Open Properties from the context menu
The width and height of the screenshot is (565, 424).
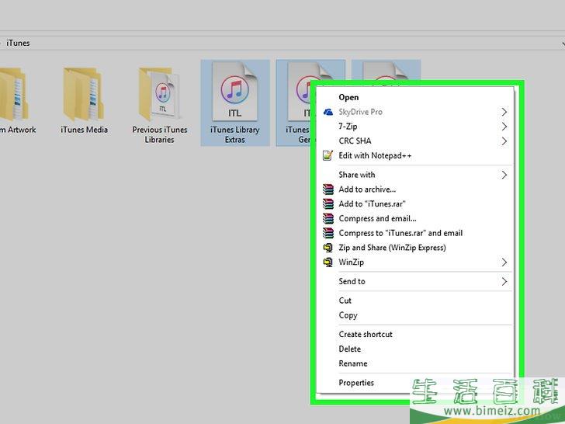tap(356, 383)
